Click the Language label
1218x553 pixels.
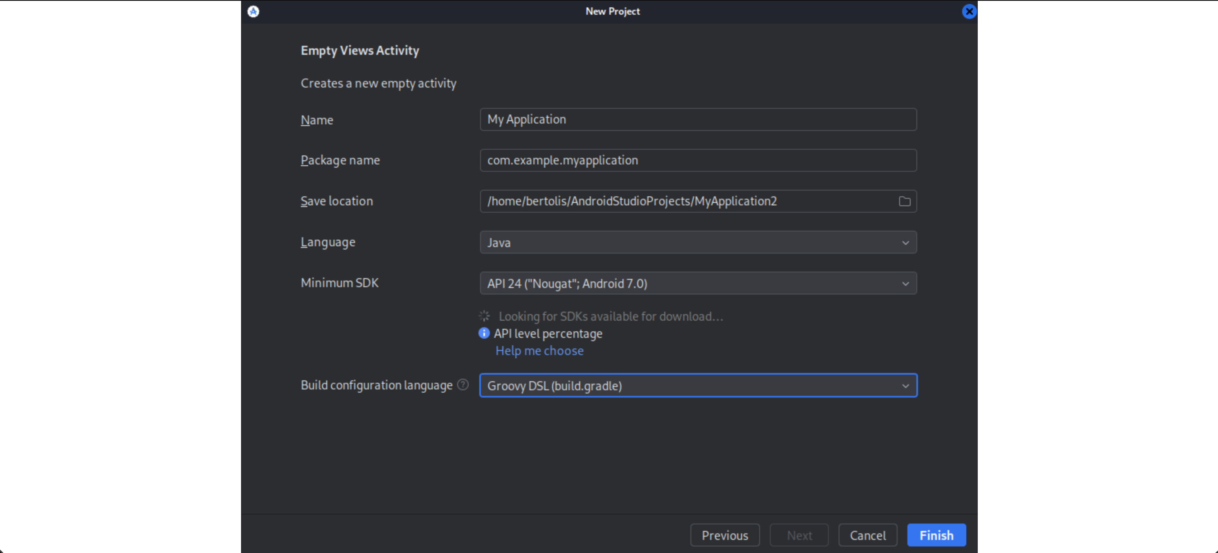click(328, 243)
